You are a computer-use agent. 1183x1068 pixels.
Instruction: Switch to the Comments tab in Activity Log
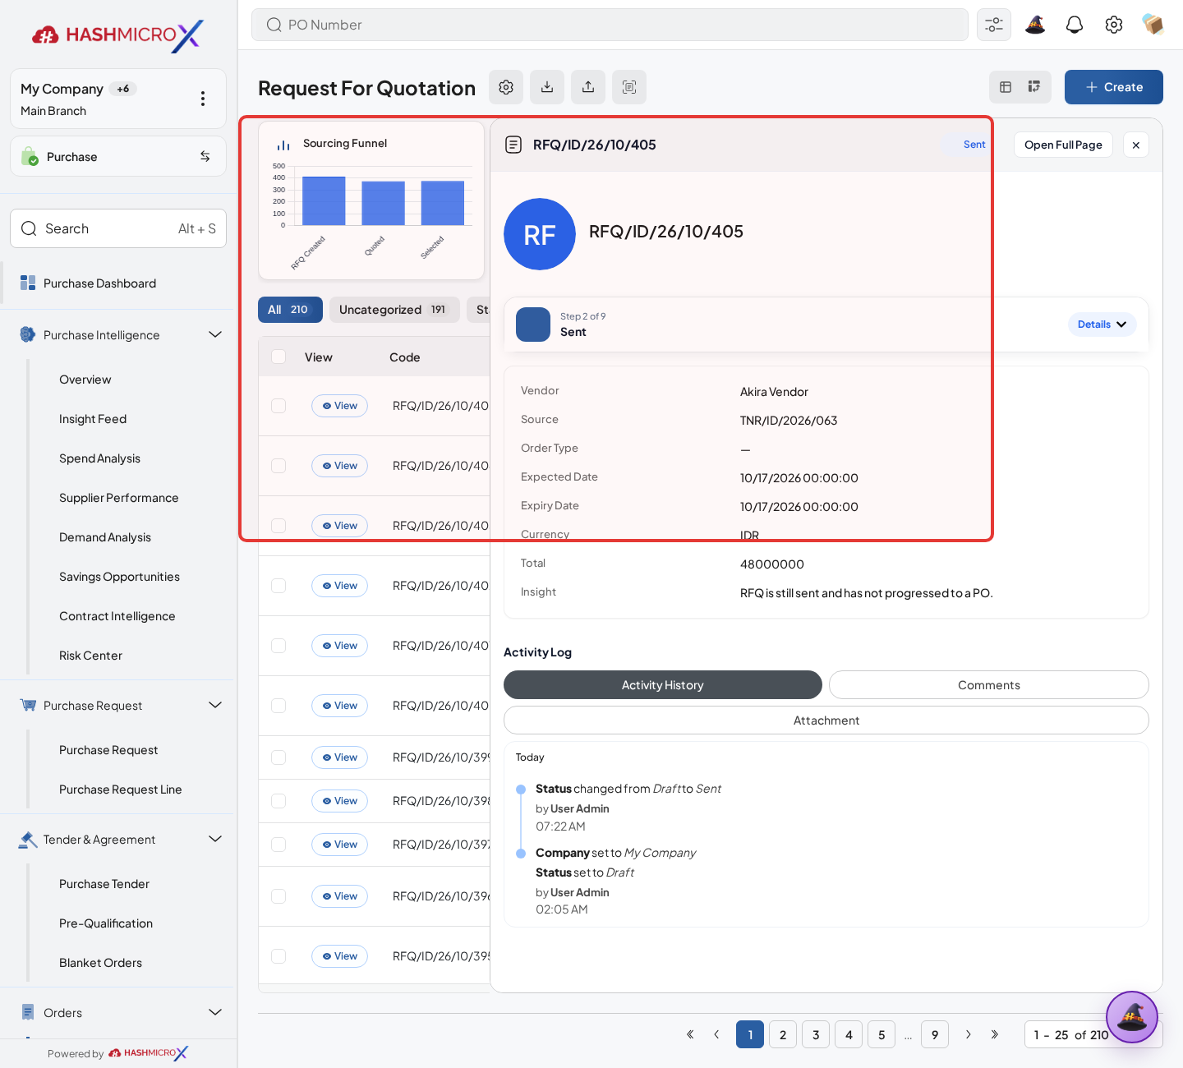(989, 685)
